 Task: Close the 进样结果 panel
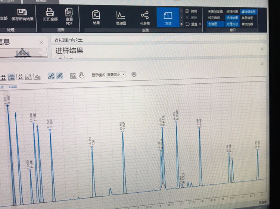262,49
